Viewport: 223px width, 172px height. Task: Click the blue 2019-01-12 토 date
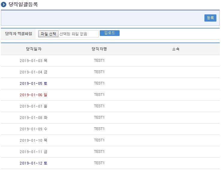(x=34, y=163)
